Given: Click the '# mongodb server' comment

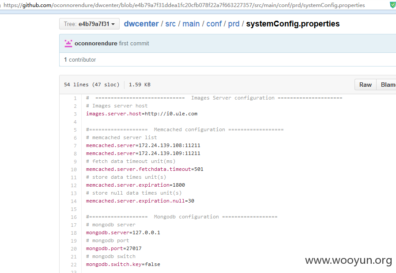Looking at the screenshot, I should (111, 225).
